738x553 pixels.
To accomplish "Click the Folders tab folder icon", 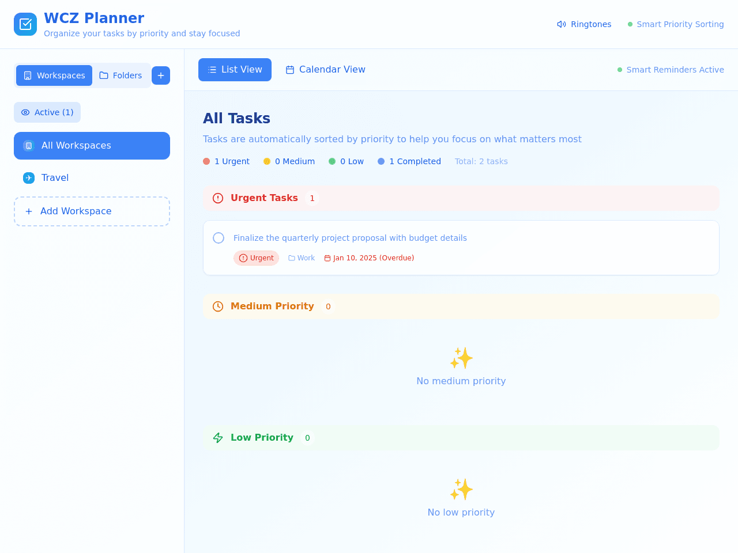I will pos(104,75).
